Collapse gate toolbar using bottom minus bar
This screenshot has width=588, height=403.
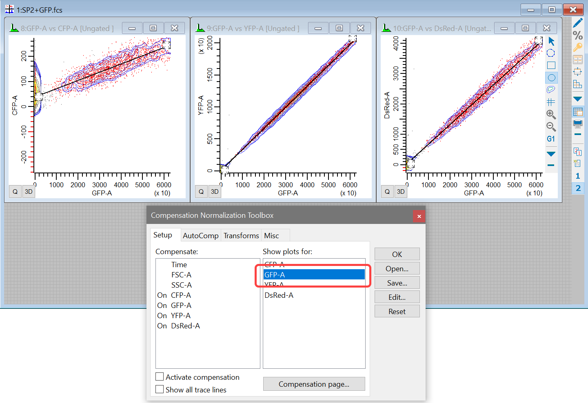point(551,165)
